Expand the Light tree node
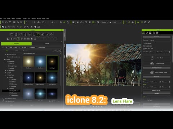The width and height of the screenshot is (173, 129). [x=6, y=73]
